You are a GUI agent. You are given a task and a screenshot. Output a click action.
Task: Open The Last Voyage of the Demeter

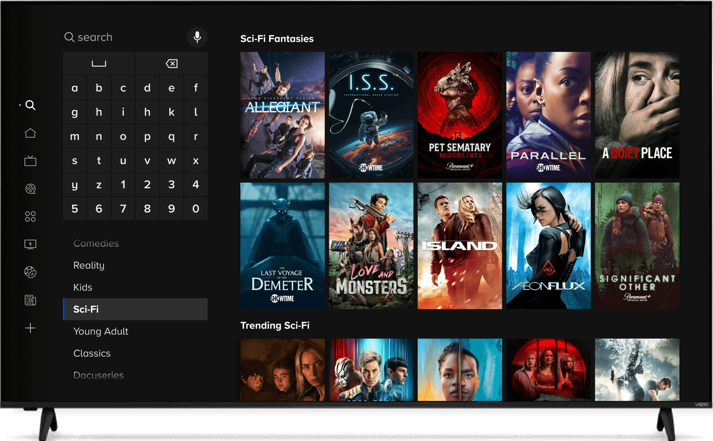(x=282, y=246)
